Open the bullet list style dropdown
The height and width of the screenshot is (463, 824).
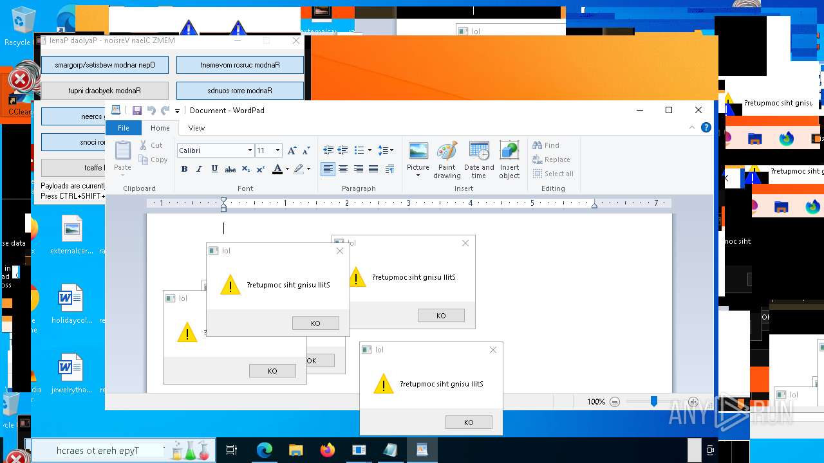click(370, 150)
